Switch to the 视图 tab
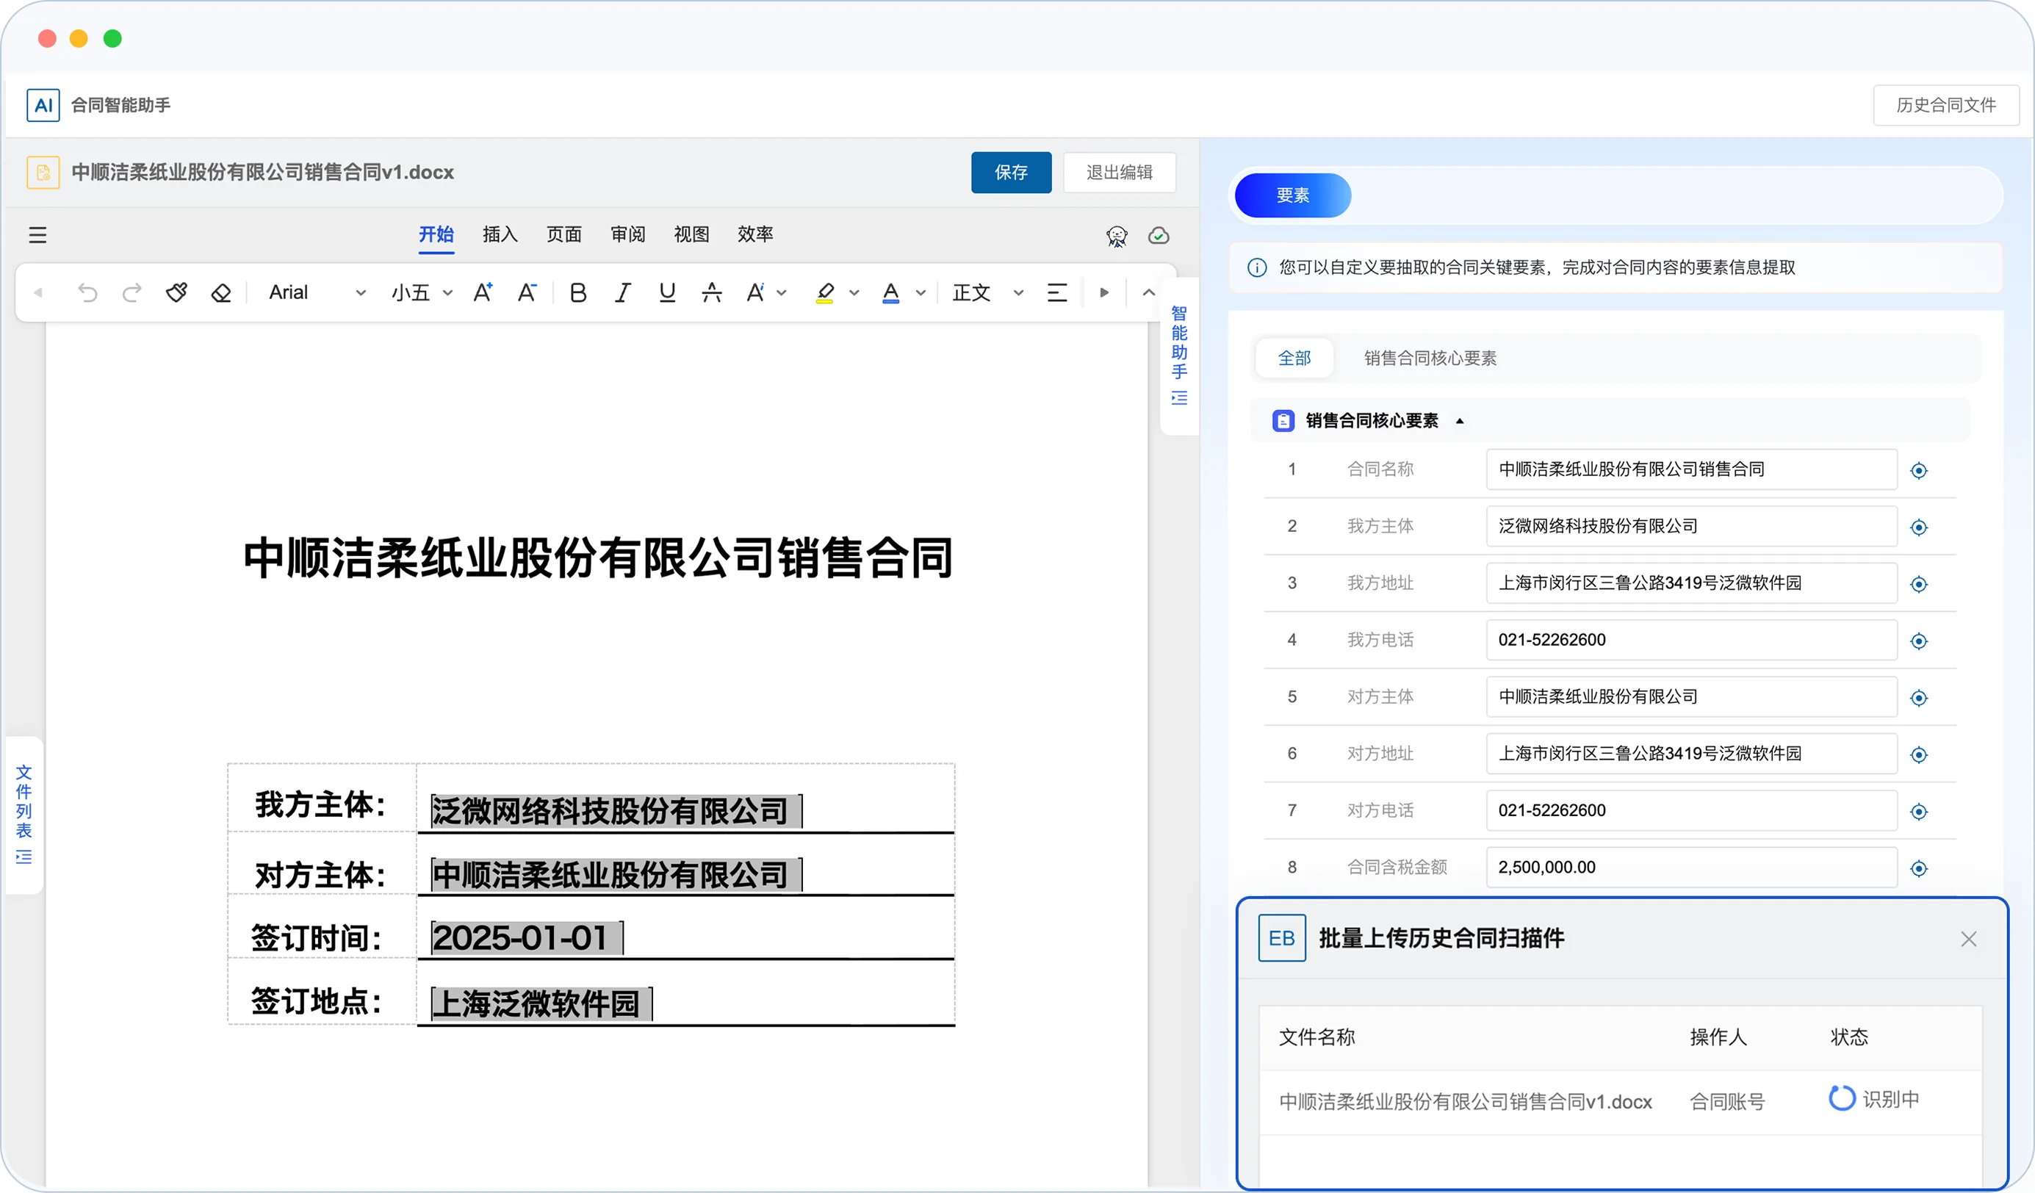 (x=691, y=234)
